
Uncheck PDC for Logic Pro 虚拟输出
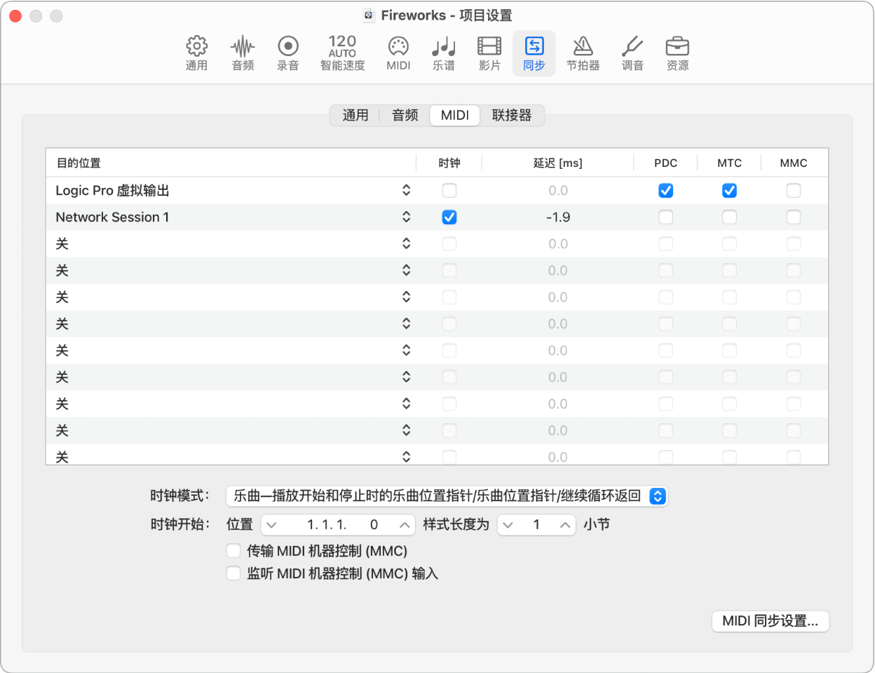(x=665, y=190)
